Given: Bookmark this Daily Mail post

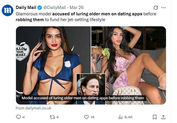Looking at the screenshot, I should [x=155, y=117].
